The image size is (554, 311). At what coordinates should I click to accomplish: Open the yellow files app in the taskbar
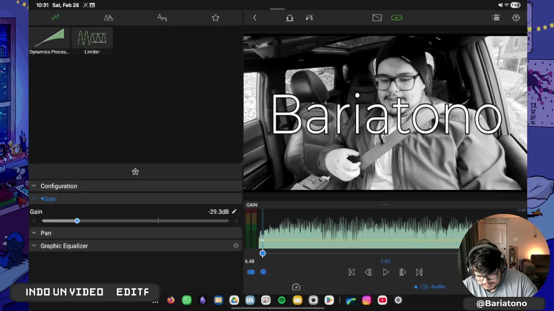[x=297, y=300]
